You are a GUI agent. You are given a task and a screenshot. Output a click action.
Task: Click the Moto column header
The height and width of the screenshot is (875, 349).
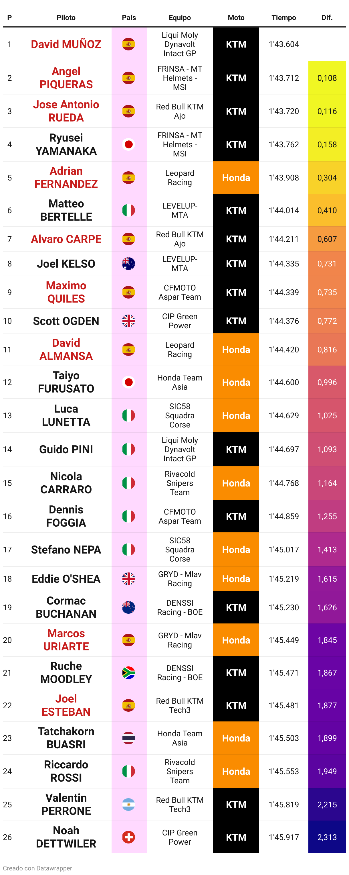tap(236, 18)
